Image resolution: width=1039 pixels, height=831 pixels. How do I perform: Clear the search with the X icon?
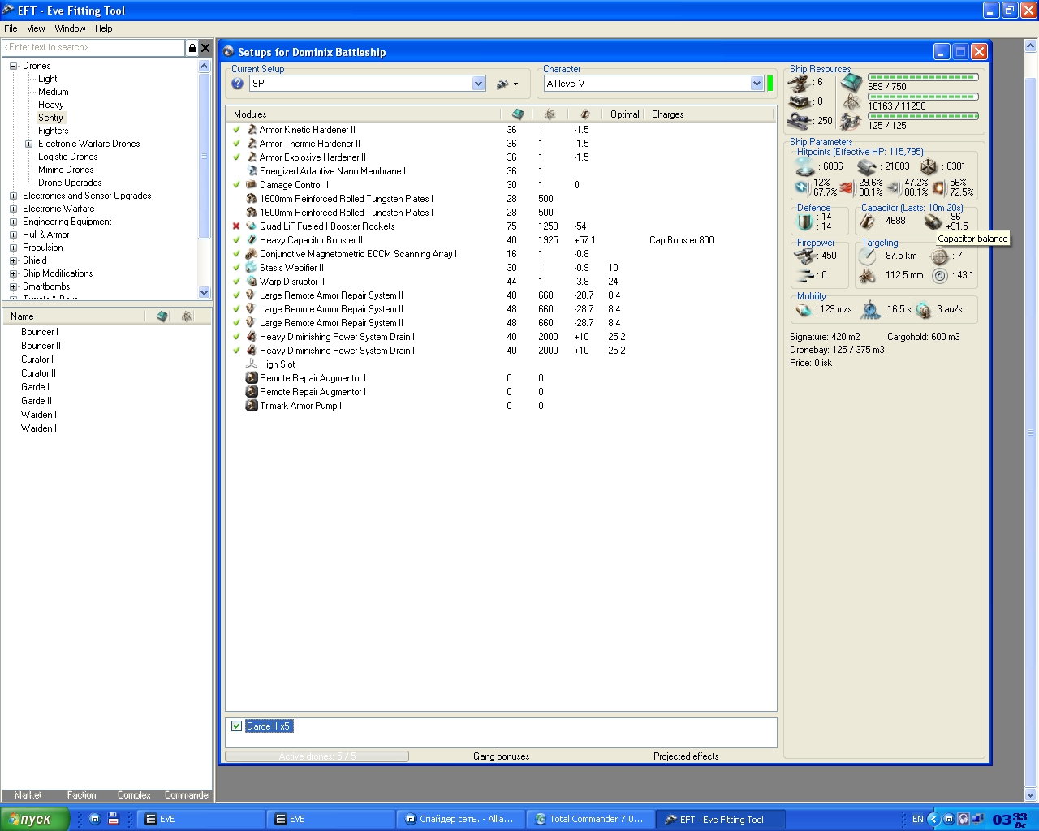point(205,48)
